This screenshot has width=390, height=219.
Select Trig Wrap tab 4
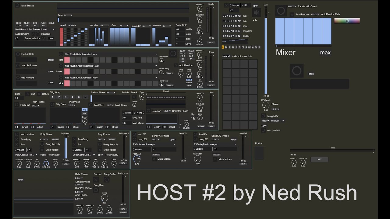click(72, 97)
